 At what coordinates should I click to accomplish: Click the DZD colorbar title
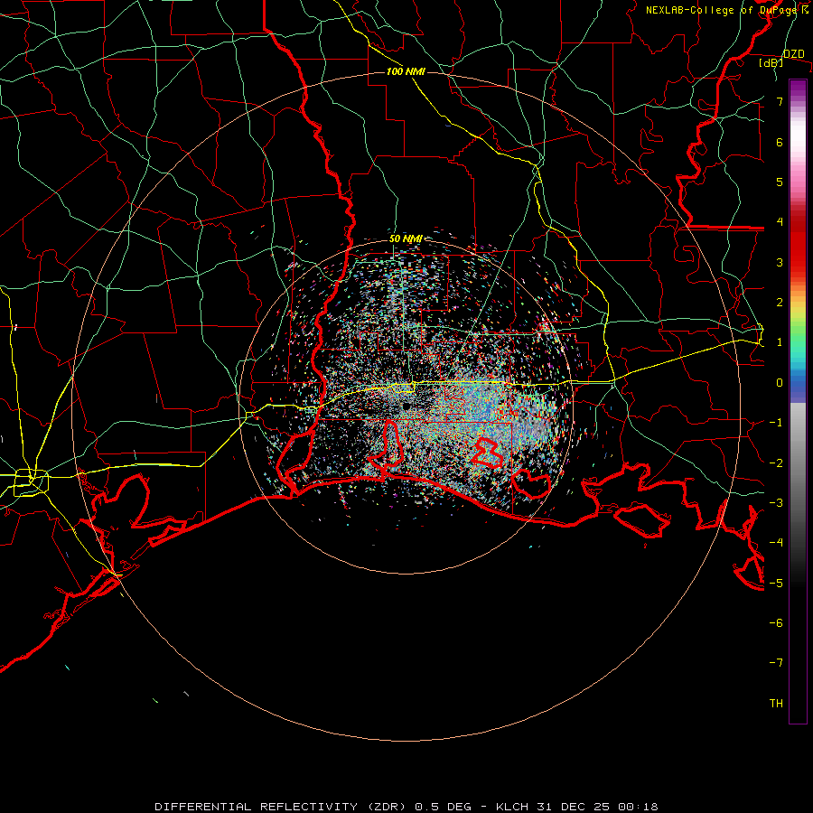point(793,54)
